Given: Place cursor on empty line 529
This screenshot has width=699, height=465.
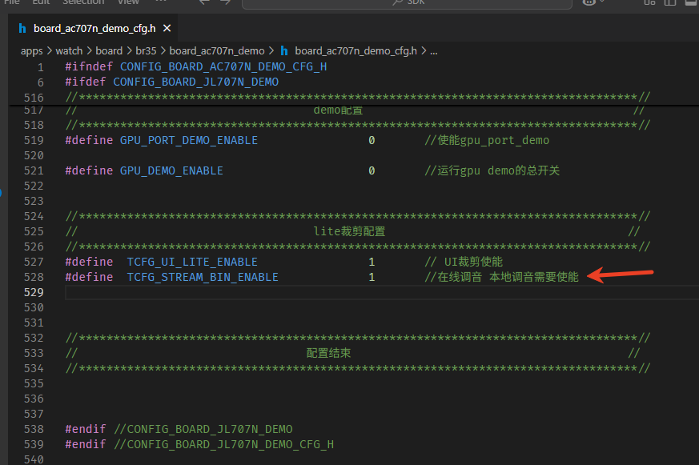Looking at the screenshot, I should 382,293.
